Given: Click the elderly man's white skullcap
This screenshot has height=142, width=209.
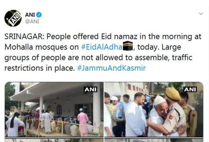Looking at the screenshot, I should (x=160, y=100).
